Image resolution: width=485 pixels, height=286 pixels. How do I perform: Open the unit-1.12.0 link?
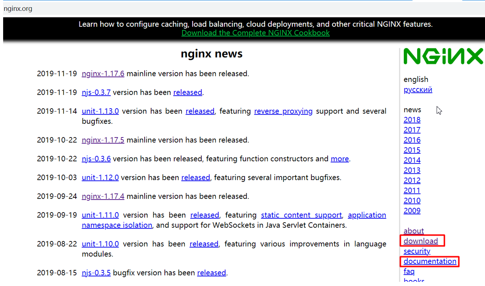pyautogui.click(x=100, y=177)
